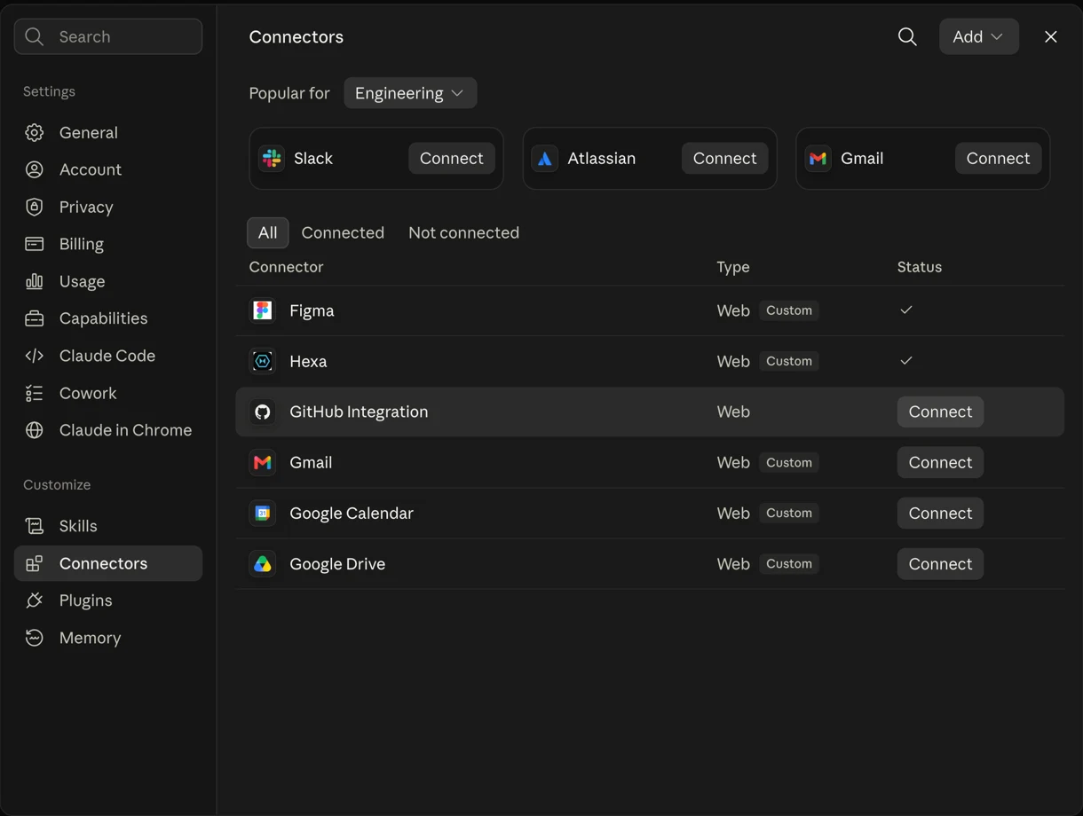Click the magnifier icon in the sidebar search
The image size is (1083, 816).
35,36
